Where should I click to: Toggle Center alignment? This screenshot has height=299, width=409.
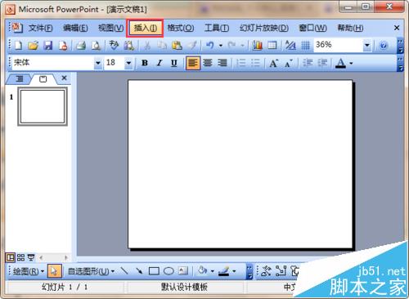click(208, 63)
